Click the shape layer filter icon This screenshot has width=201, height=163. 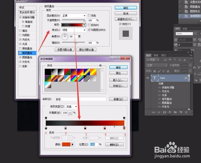pyautogui.click(x=180, y=60)
